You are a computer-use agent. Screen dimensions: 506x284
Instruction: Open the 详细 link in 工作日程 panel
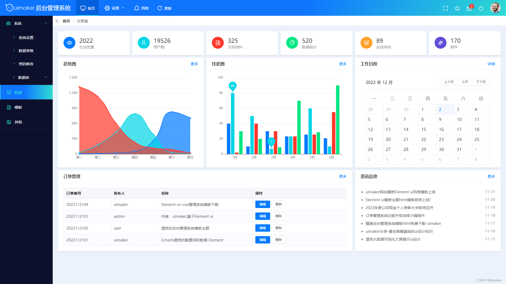(x=491, y=64)
